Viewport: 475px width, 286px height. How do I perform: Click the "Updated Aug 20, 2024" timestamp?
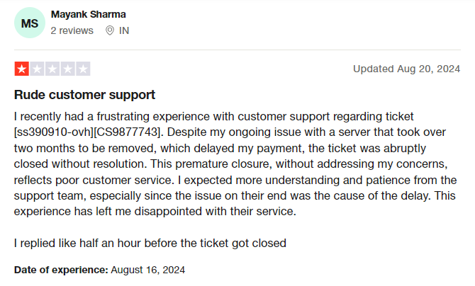coord(406,69)
